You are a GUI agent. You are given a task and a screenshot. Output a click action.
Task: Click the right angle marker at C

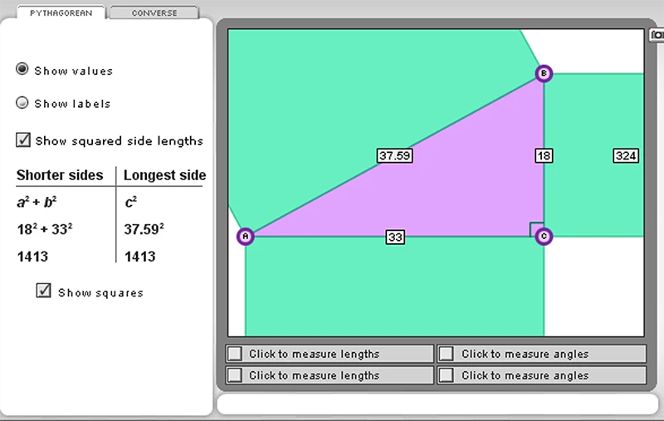536,229
